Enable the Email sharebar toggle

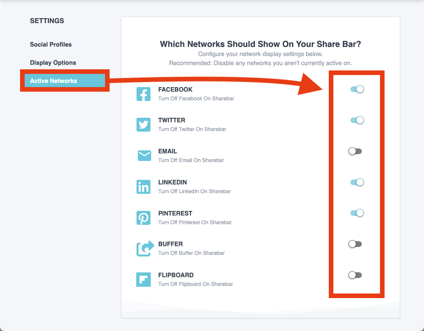(355, 151)
